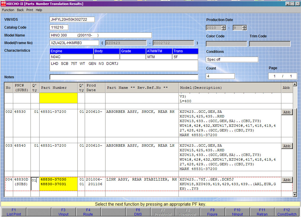
Task: Click Abb button for ABSORBER REAR RH row
Action: tap(287, 112)
